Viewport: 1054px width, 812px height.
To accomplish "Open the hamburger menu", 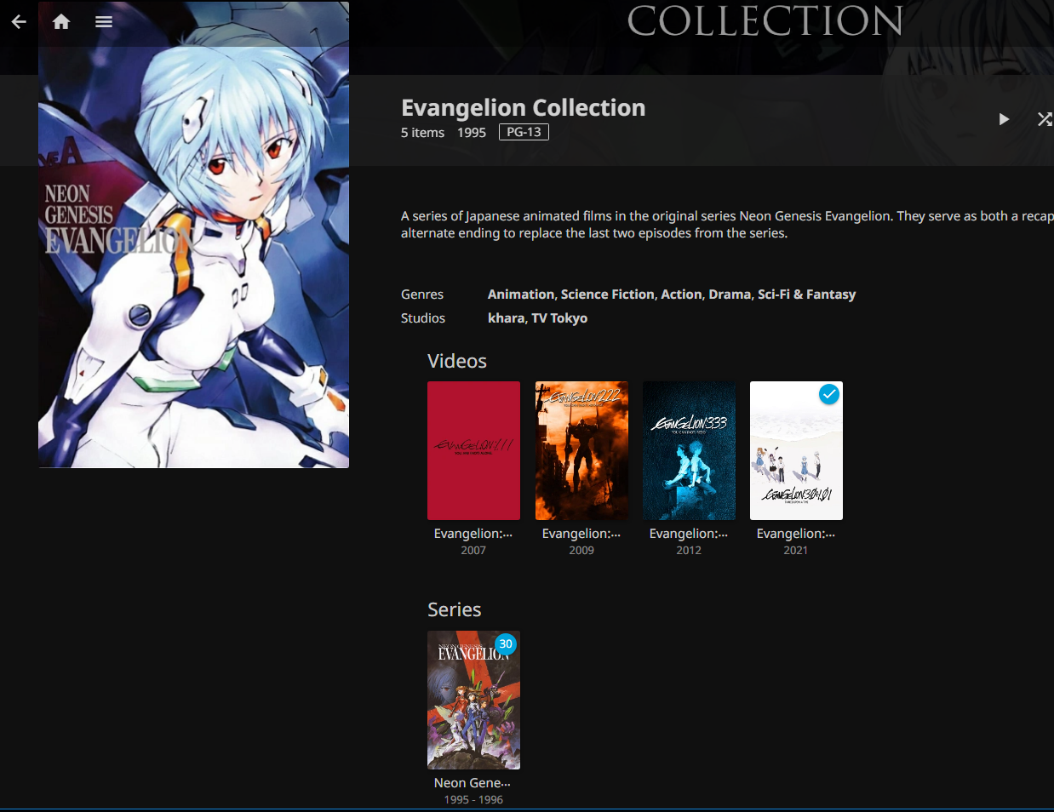I will pyautogui.click(x=104, y=22).
